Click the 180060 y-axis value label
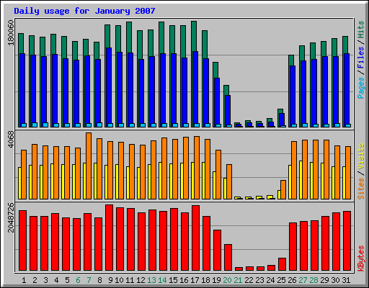The image size is (369, 288). click(11, 33)
